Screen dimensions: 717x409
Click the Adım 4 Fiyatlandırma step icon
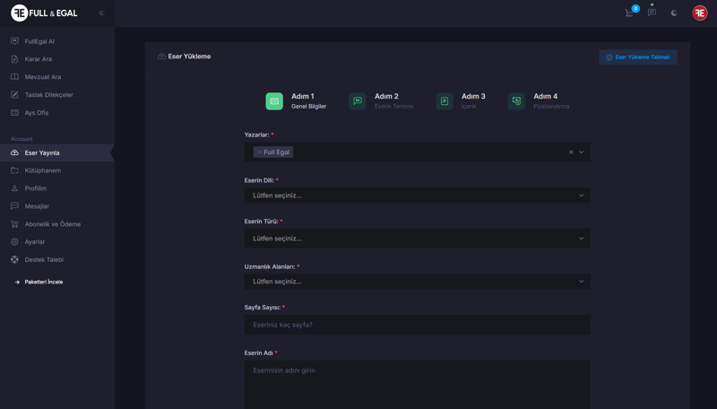(x=516, y=101)
